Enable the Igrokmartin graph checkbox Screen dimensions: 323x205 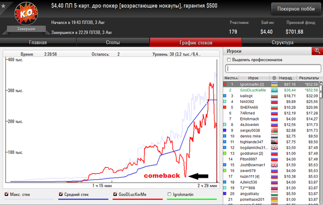(x=169, y=194)
